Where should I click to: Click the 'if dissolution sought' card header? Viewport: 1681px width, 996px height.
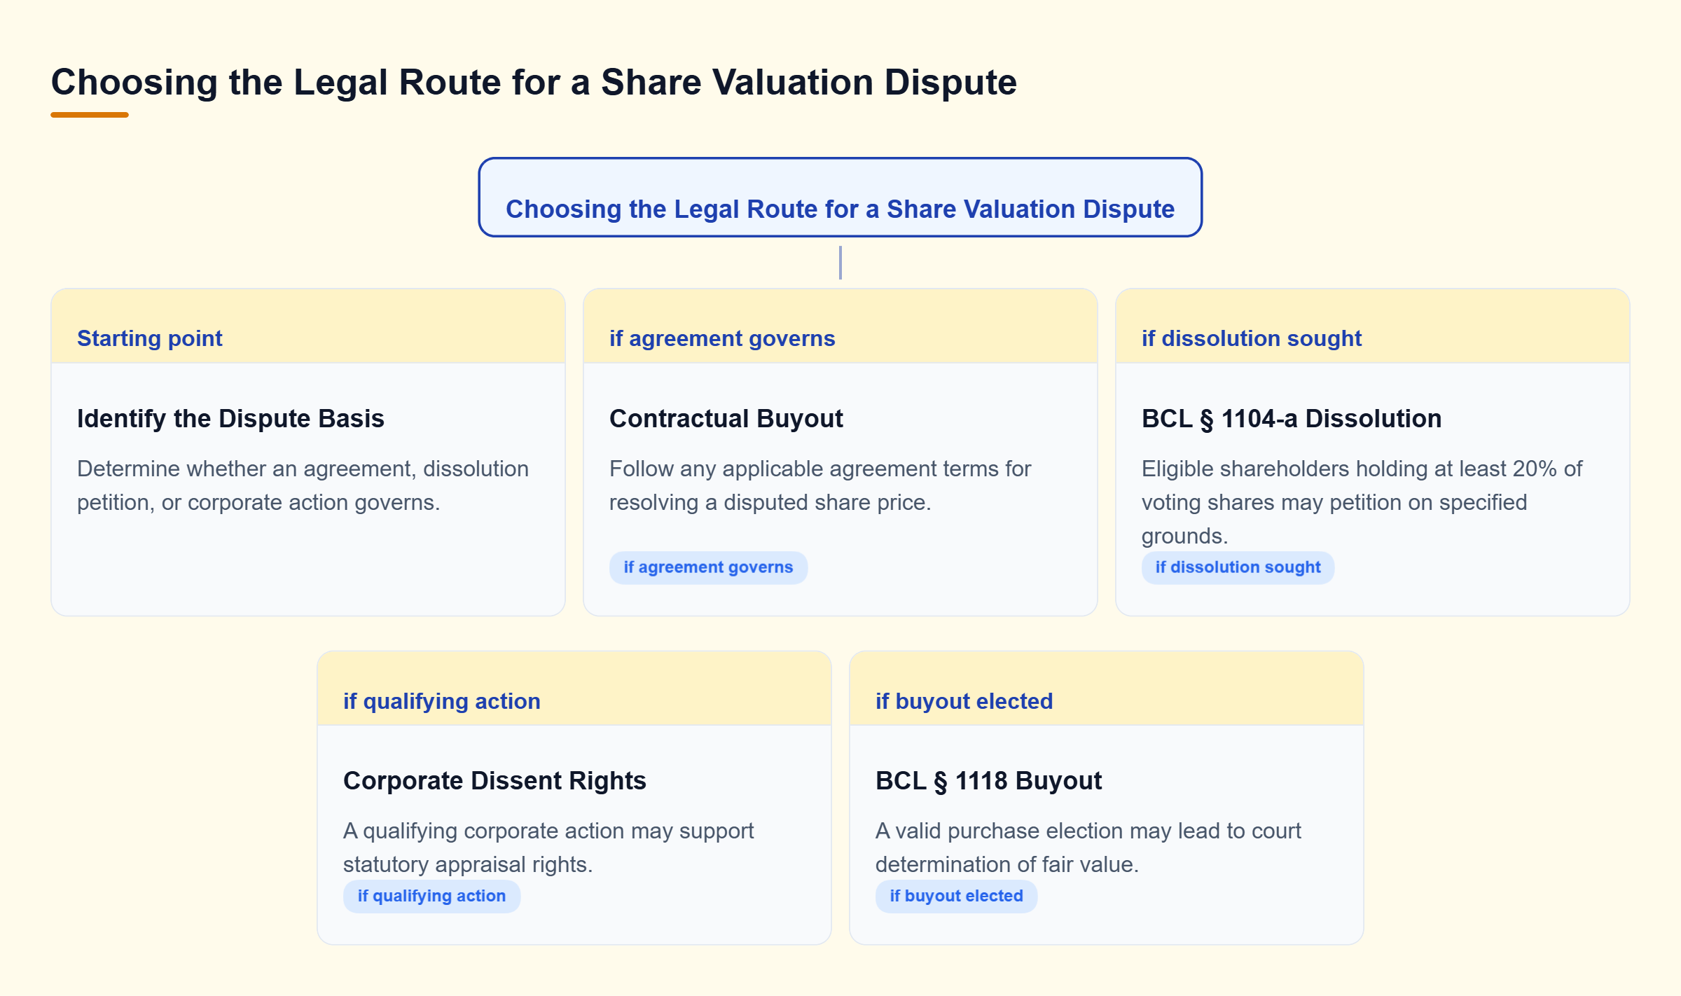point(1373,326)
